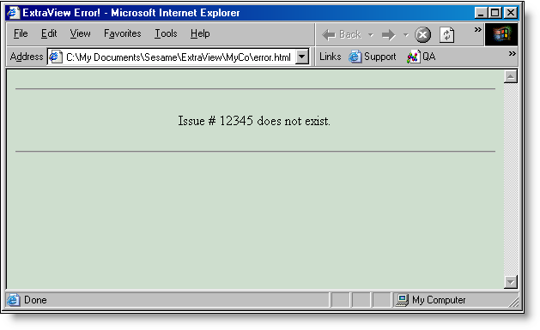The height and width of the screenshot is (330, 540).
Task: Click the Support link icon
Action: click(x=355, y=57)
